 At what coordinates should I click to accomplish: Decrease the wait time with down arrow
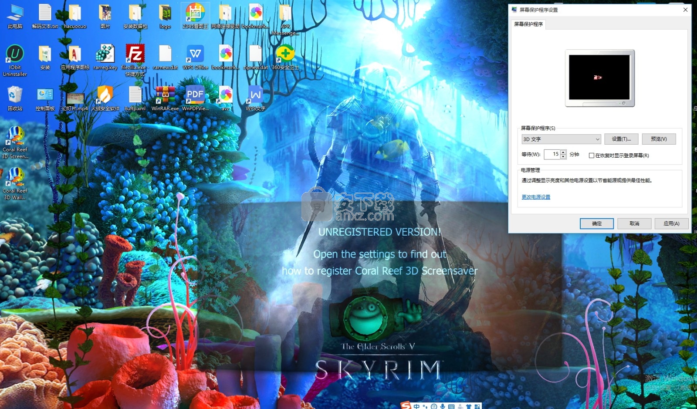563,157
